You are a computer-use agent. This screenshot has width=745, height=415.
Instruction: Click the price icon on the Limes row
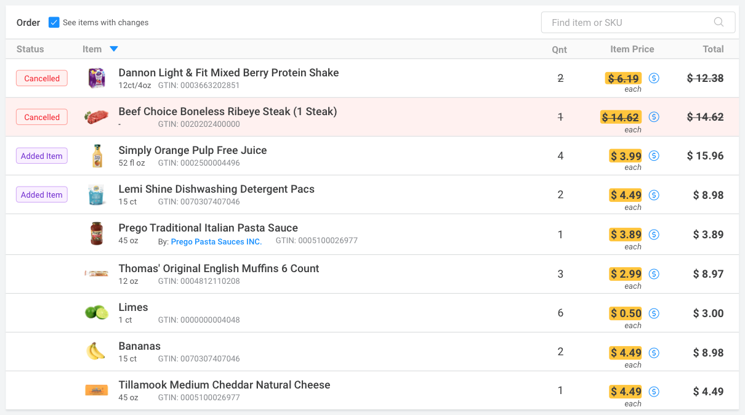[x=654, y=313]
